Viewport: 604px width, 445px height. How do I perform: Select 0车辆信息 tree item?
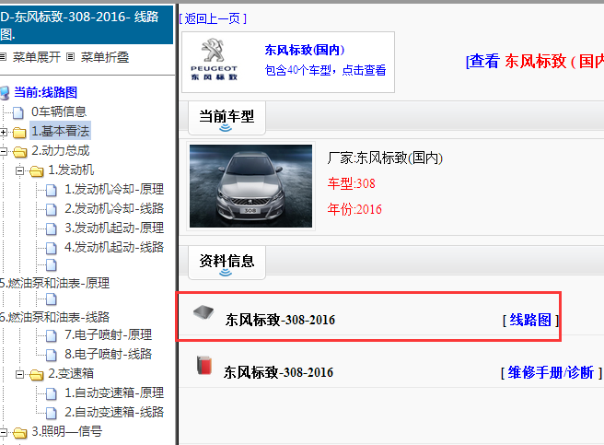pyautogui.click(x=59, y=111)
